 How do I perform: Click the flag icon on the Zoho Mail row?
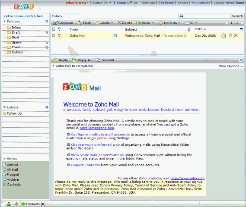point(59,35)
